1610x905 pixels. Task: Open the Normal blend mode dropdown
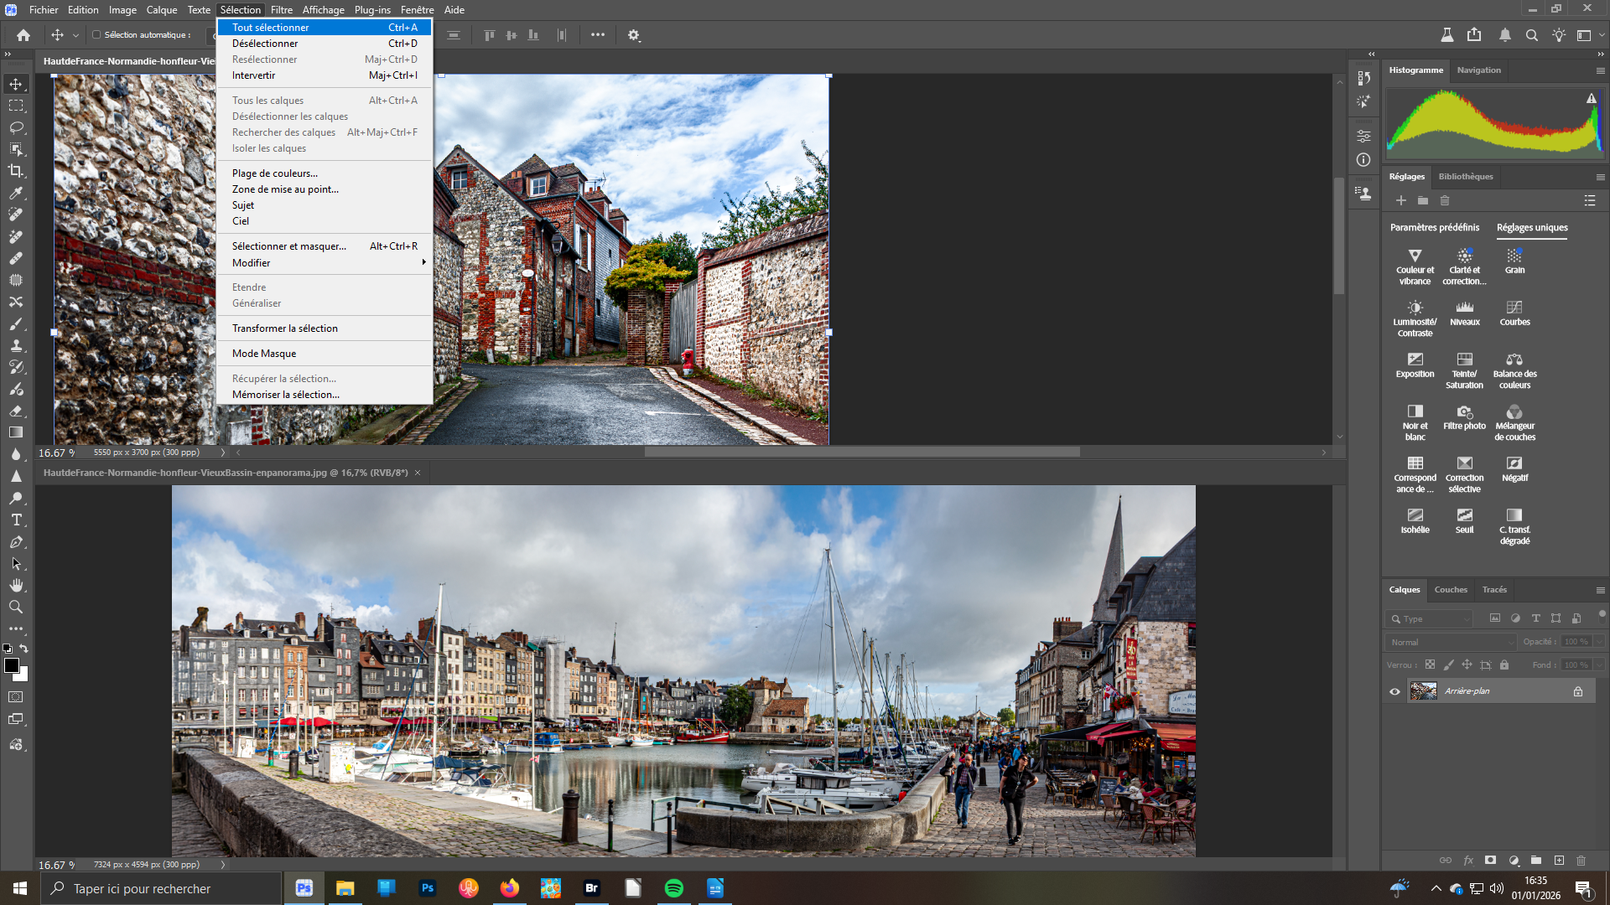(x=1452, y=642)
